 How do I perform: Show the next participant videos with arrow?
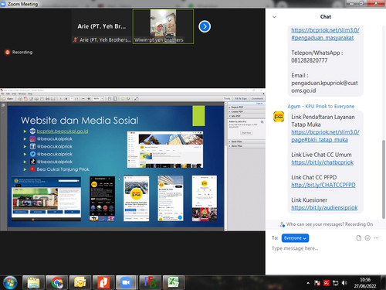(205, 26)
